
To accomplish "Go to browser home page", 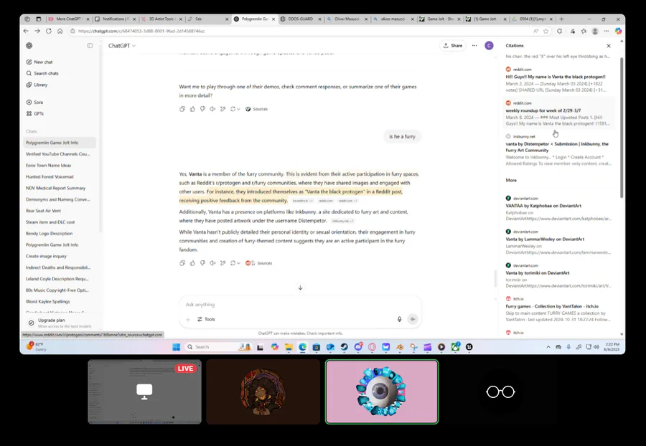I will 60,31.
